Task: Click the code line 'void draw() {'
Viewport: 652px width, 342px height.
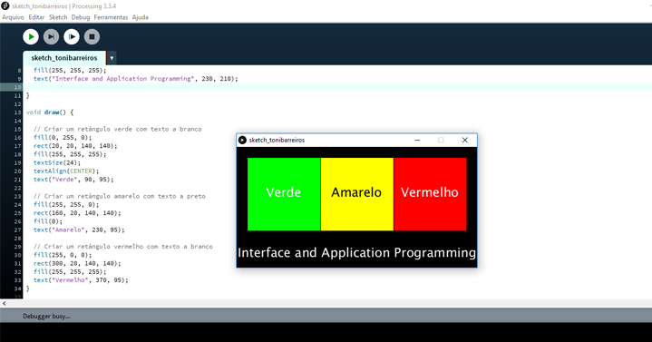Action: (50, 112)
